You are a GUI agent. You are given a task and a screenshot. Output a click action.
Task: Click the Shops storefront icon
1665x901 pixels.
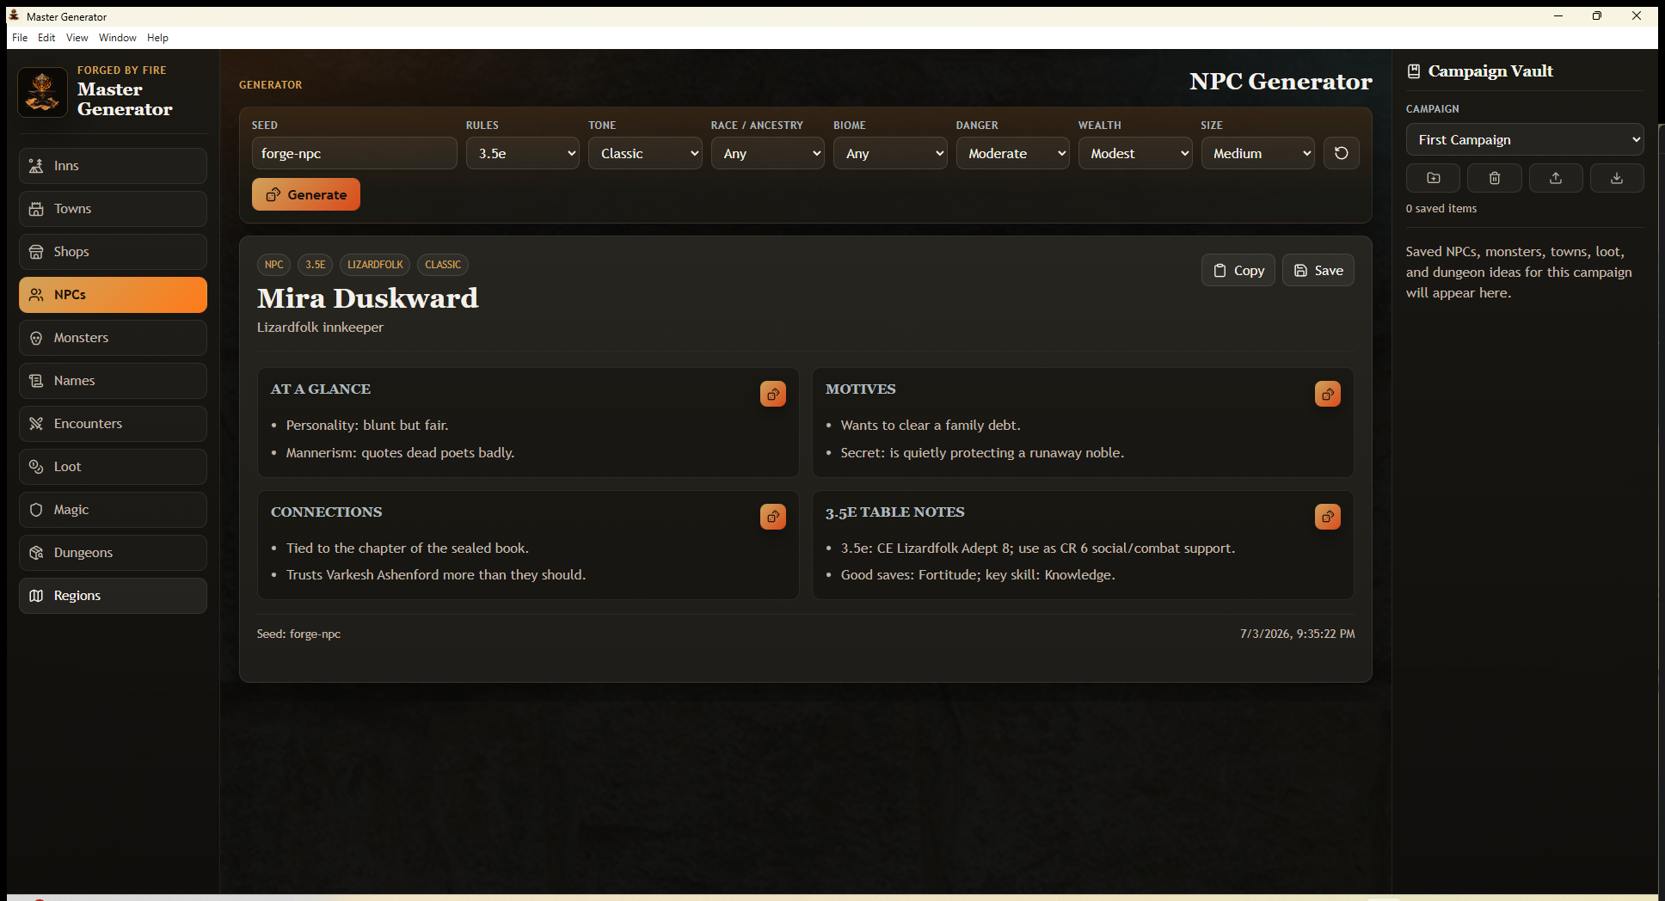pos(36,252)
